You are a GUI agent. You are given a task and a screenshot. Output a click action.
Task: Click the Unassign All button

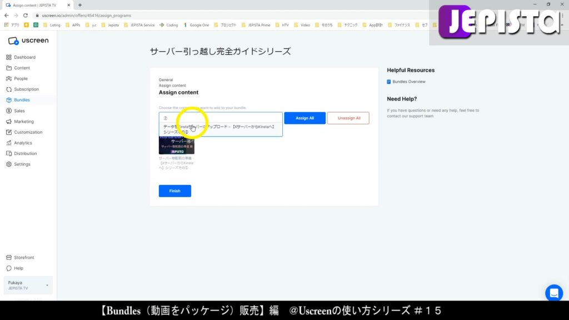[348, 118]
